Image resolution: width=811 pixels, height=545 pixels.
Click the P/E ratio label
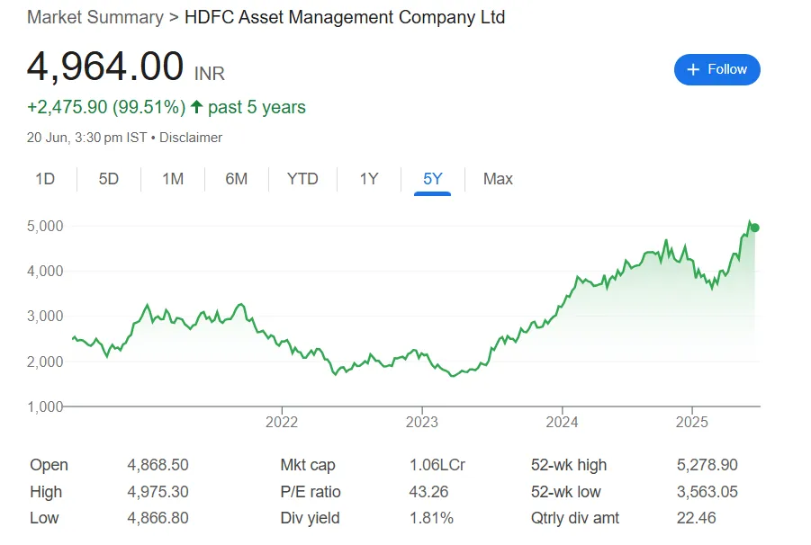click(x=311, y=491)
